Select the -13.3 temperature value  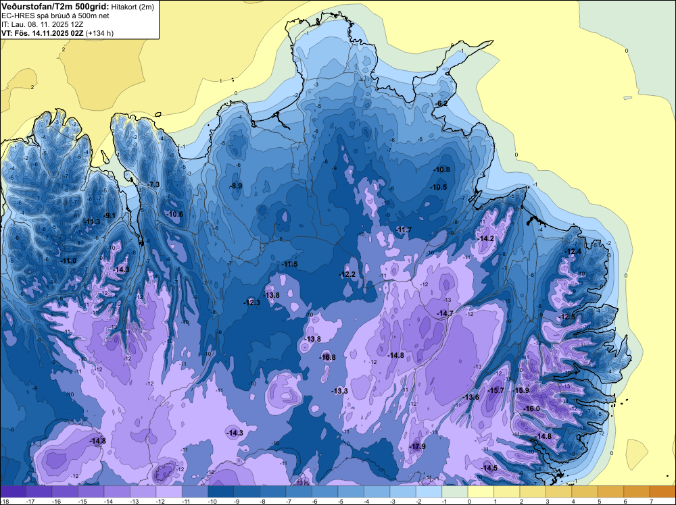(x=340, y=391)
